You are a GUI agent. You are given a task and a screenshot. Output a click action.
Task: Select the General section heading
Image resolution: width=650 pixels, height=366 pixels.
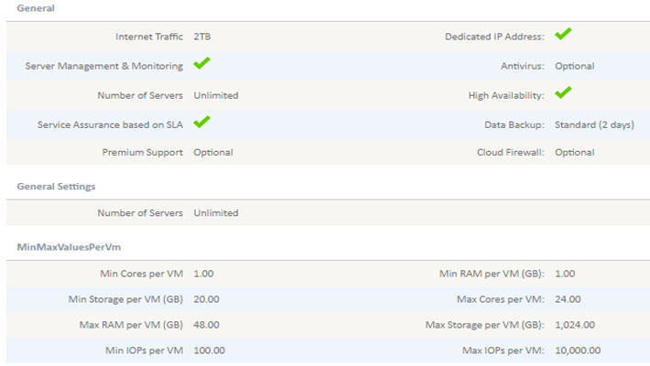pos(36,8)
